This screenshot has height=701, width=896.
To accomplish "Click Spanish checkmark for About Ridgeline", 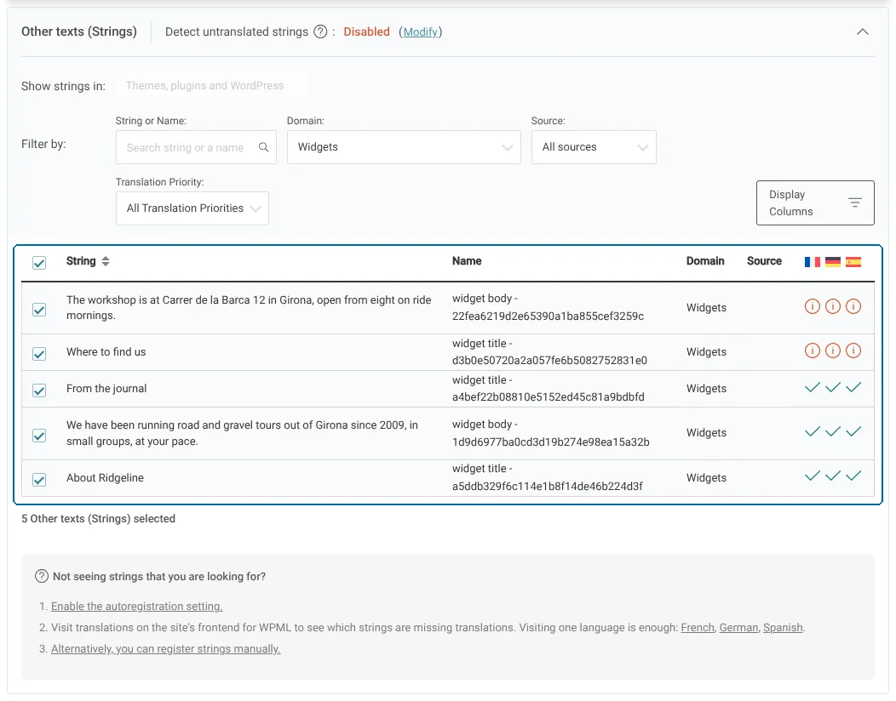I will pos(853,476).
